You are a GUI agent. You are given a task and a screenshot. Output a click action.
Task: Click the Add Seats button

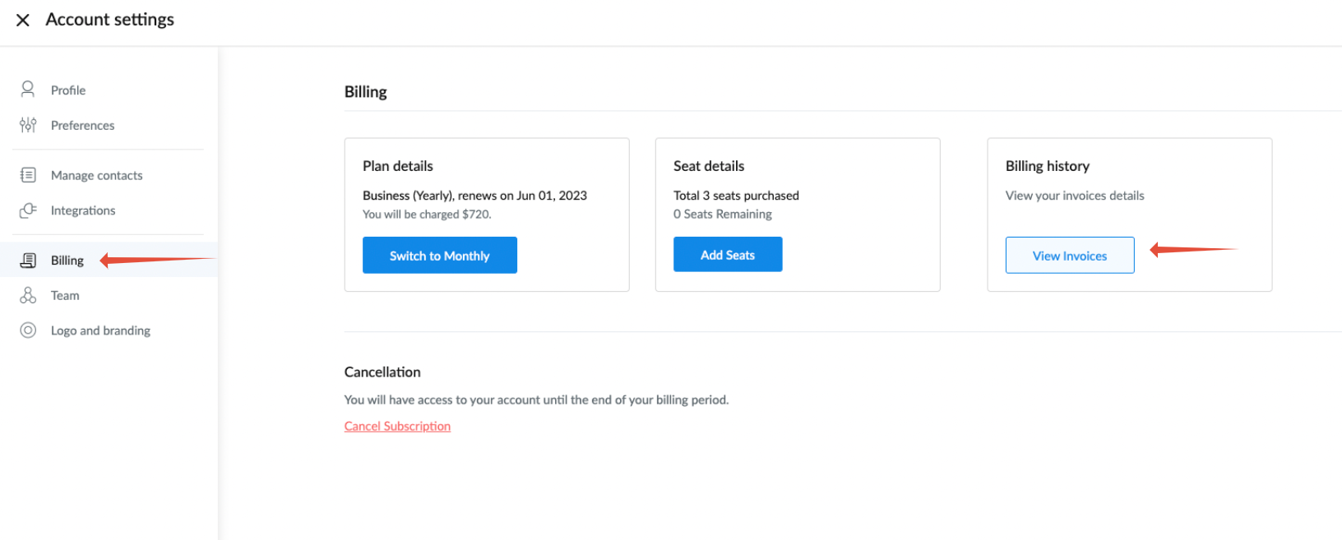pos(728,255)
